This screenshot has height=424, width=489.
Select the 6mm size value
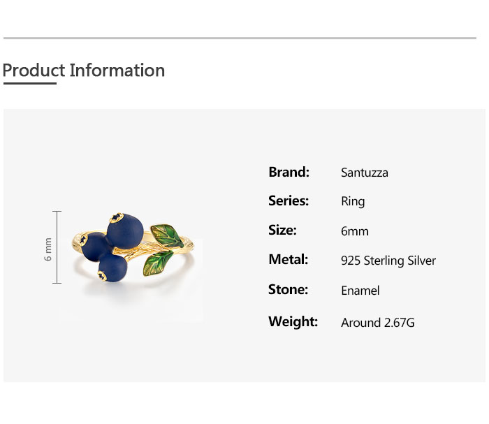pos(355,231)
